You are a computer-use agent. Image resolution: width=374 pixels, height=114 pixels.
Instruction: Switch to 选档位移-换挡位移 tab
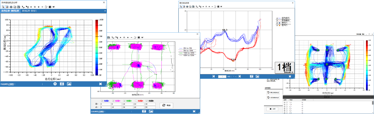coord(10,11)
